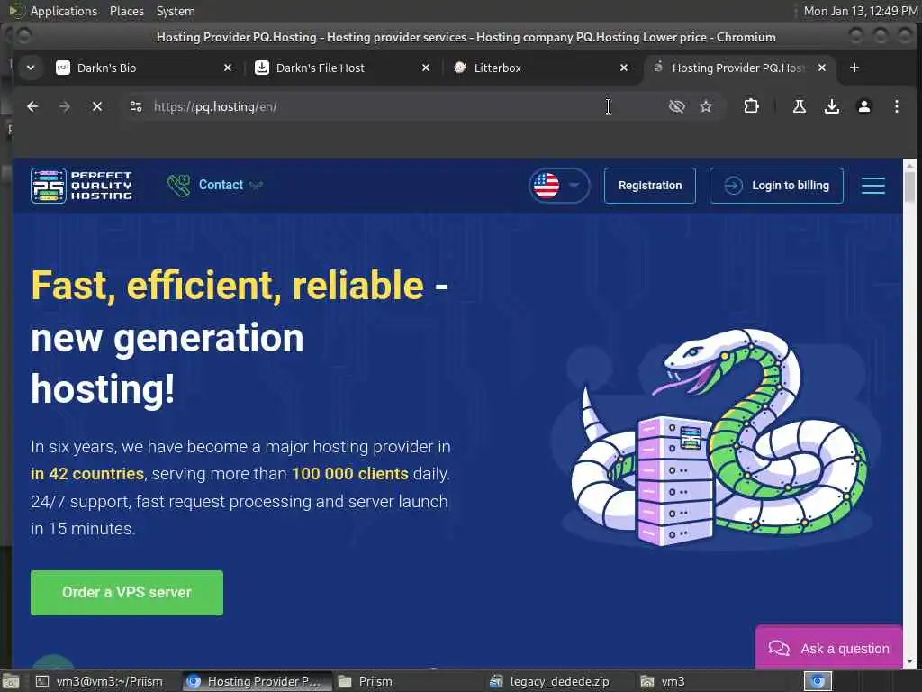Image resolution: width=922 pixels, height=692 pixels.
Task: Select Hosting Provider taskbar item
Action: tap(257, 681)
